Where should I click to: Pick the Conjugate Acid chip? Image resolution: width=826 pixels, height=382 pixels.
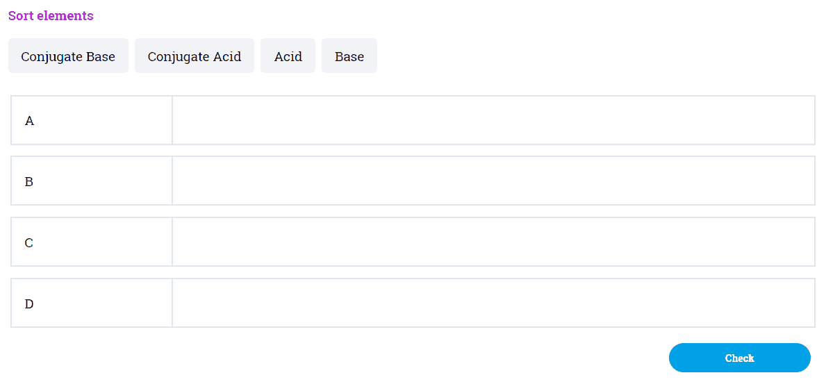point(195,56)
